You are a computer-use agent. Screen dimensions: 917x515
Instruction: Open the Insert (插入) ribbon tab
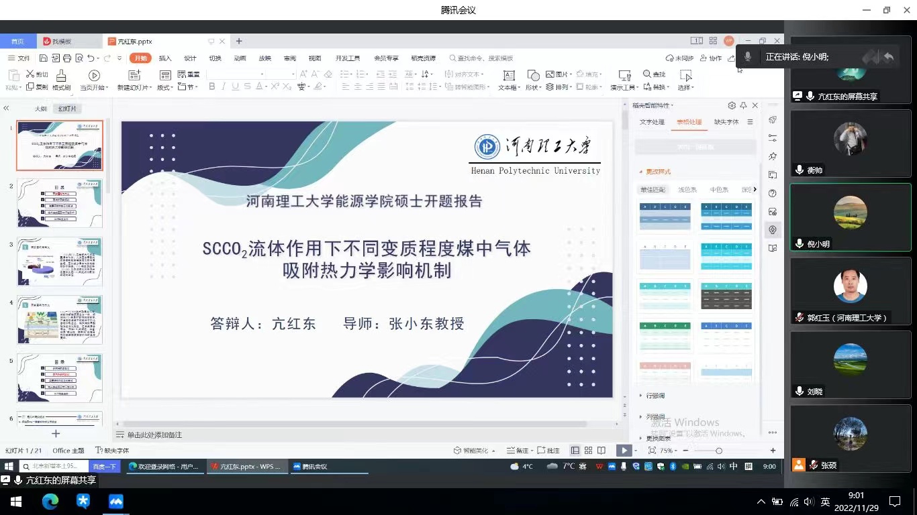165,58
